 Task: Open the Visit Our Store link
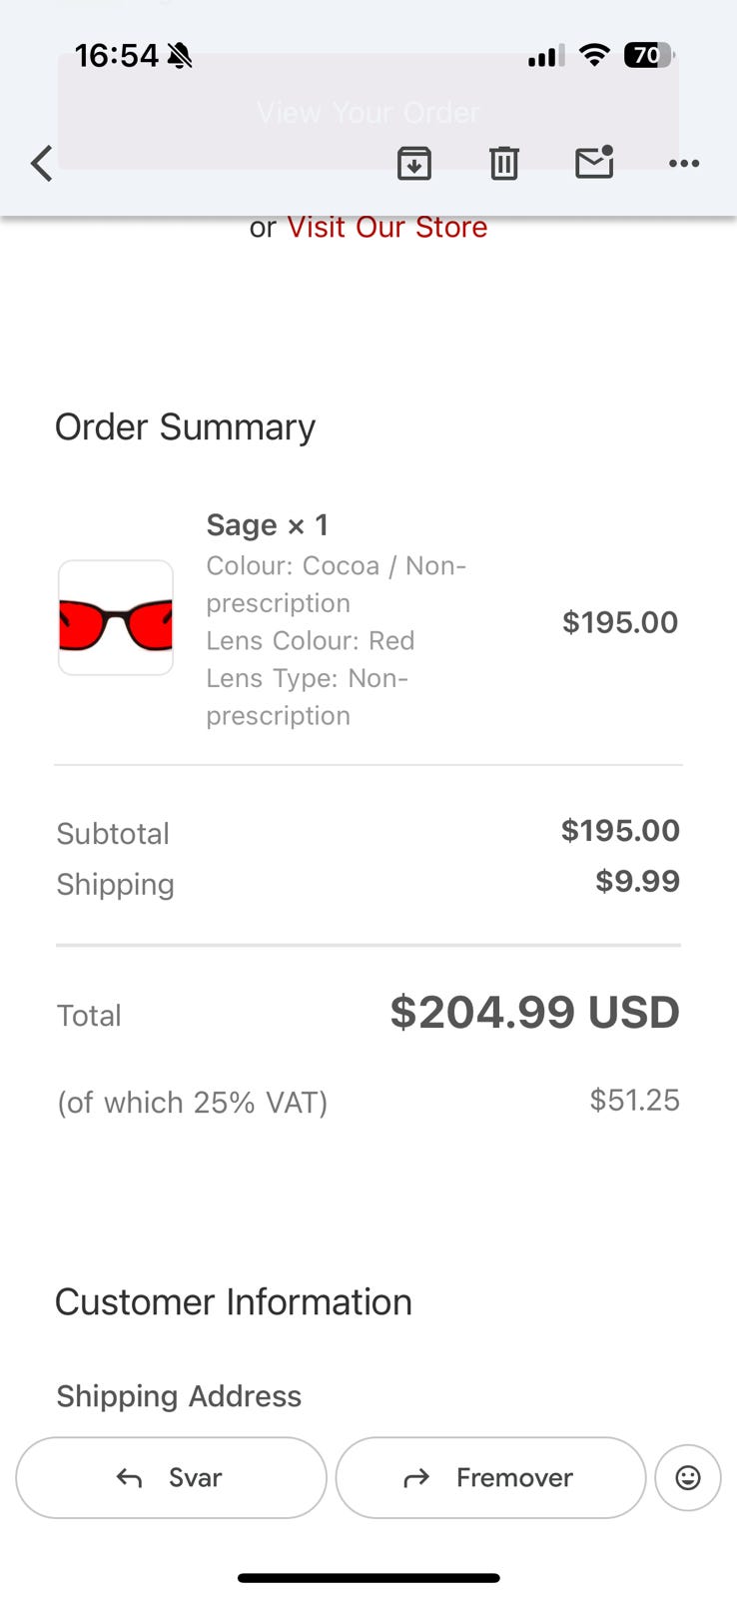pyautogui.click(x=387, y=228)
